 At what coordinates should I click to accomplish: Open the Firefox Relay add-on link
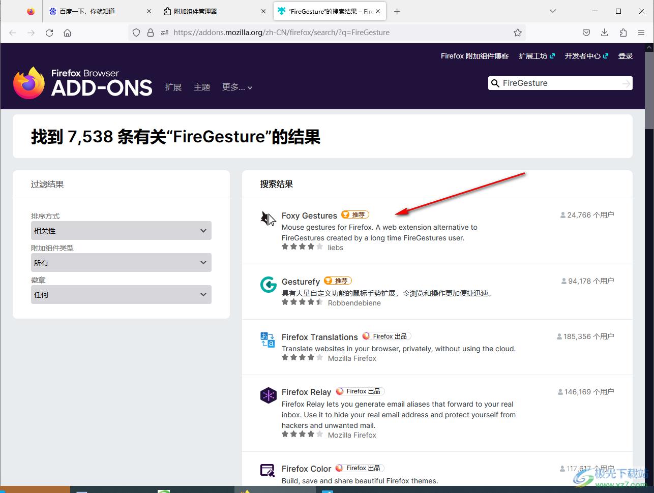click(306, 392)
